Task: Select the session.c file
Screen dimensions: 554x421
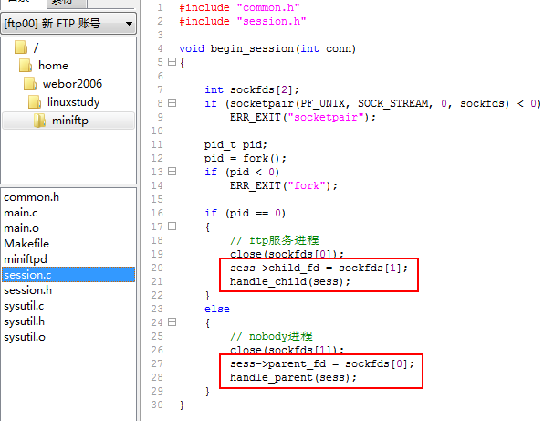Action: tap(68, 275)
